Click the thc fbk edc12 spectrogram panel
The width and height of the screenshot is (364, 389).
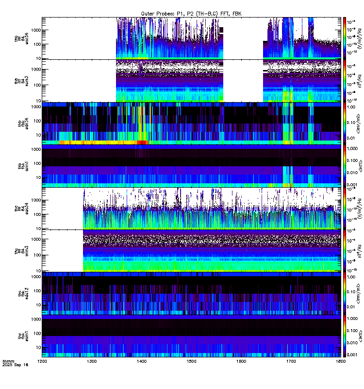click(191, 294)
